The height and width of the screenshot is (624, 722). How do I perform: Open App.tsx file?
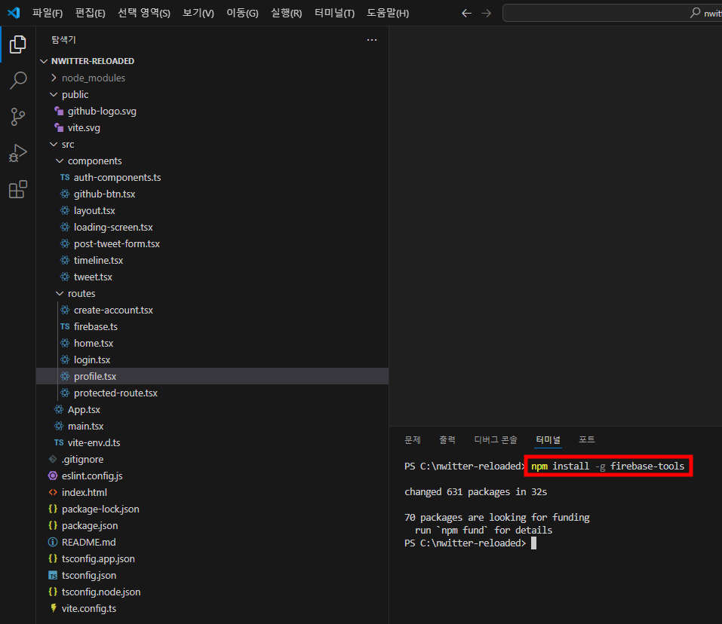(x=212, y=409)
